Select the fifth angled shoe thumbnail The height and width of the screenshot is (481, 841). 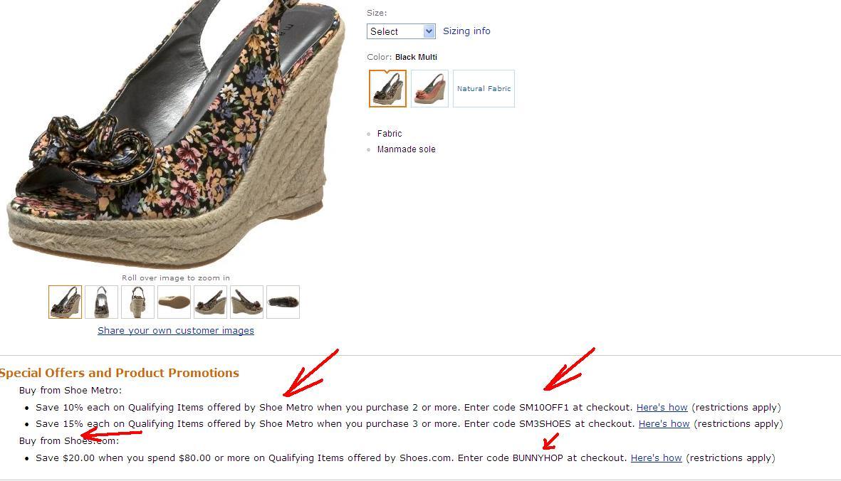pyautogui.click(x=210, y=302)
